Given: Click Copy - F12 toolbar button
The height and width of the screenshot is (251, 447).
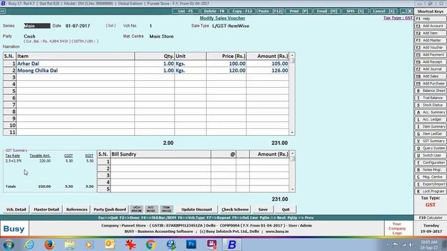Looking at the screenshot, I should [242, 11].
